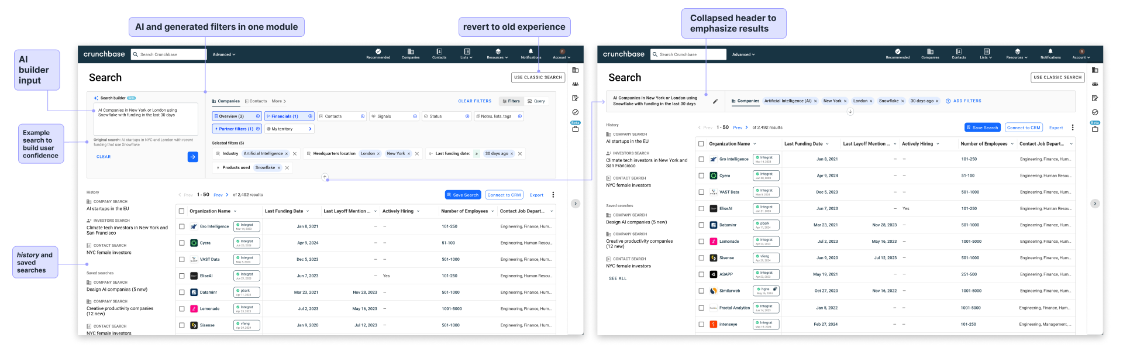Click the blue arrow submit button in Search builder
Image resolution: width=1123 pixels, height=351 pixels.
[x=192, y=157]
